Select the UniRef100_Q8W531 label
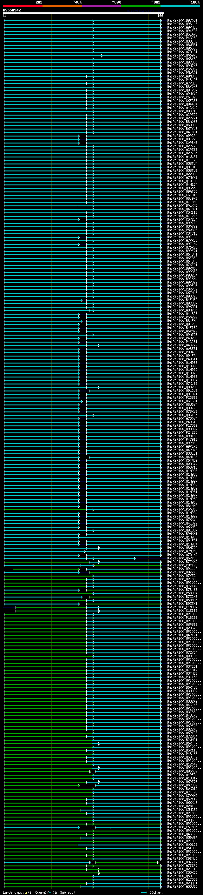 click(182, 45)
